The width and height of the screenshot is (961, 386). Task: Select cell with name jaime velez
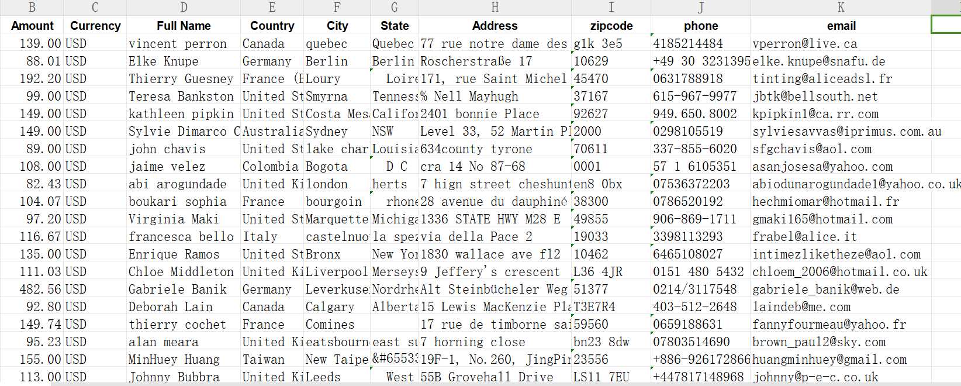click(x=184, y=166)
